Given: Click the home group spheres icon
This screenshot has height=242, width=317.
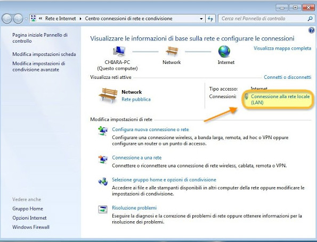Looking at the screenshot, I should [103, 181].
